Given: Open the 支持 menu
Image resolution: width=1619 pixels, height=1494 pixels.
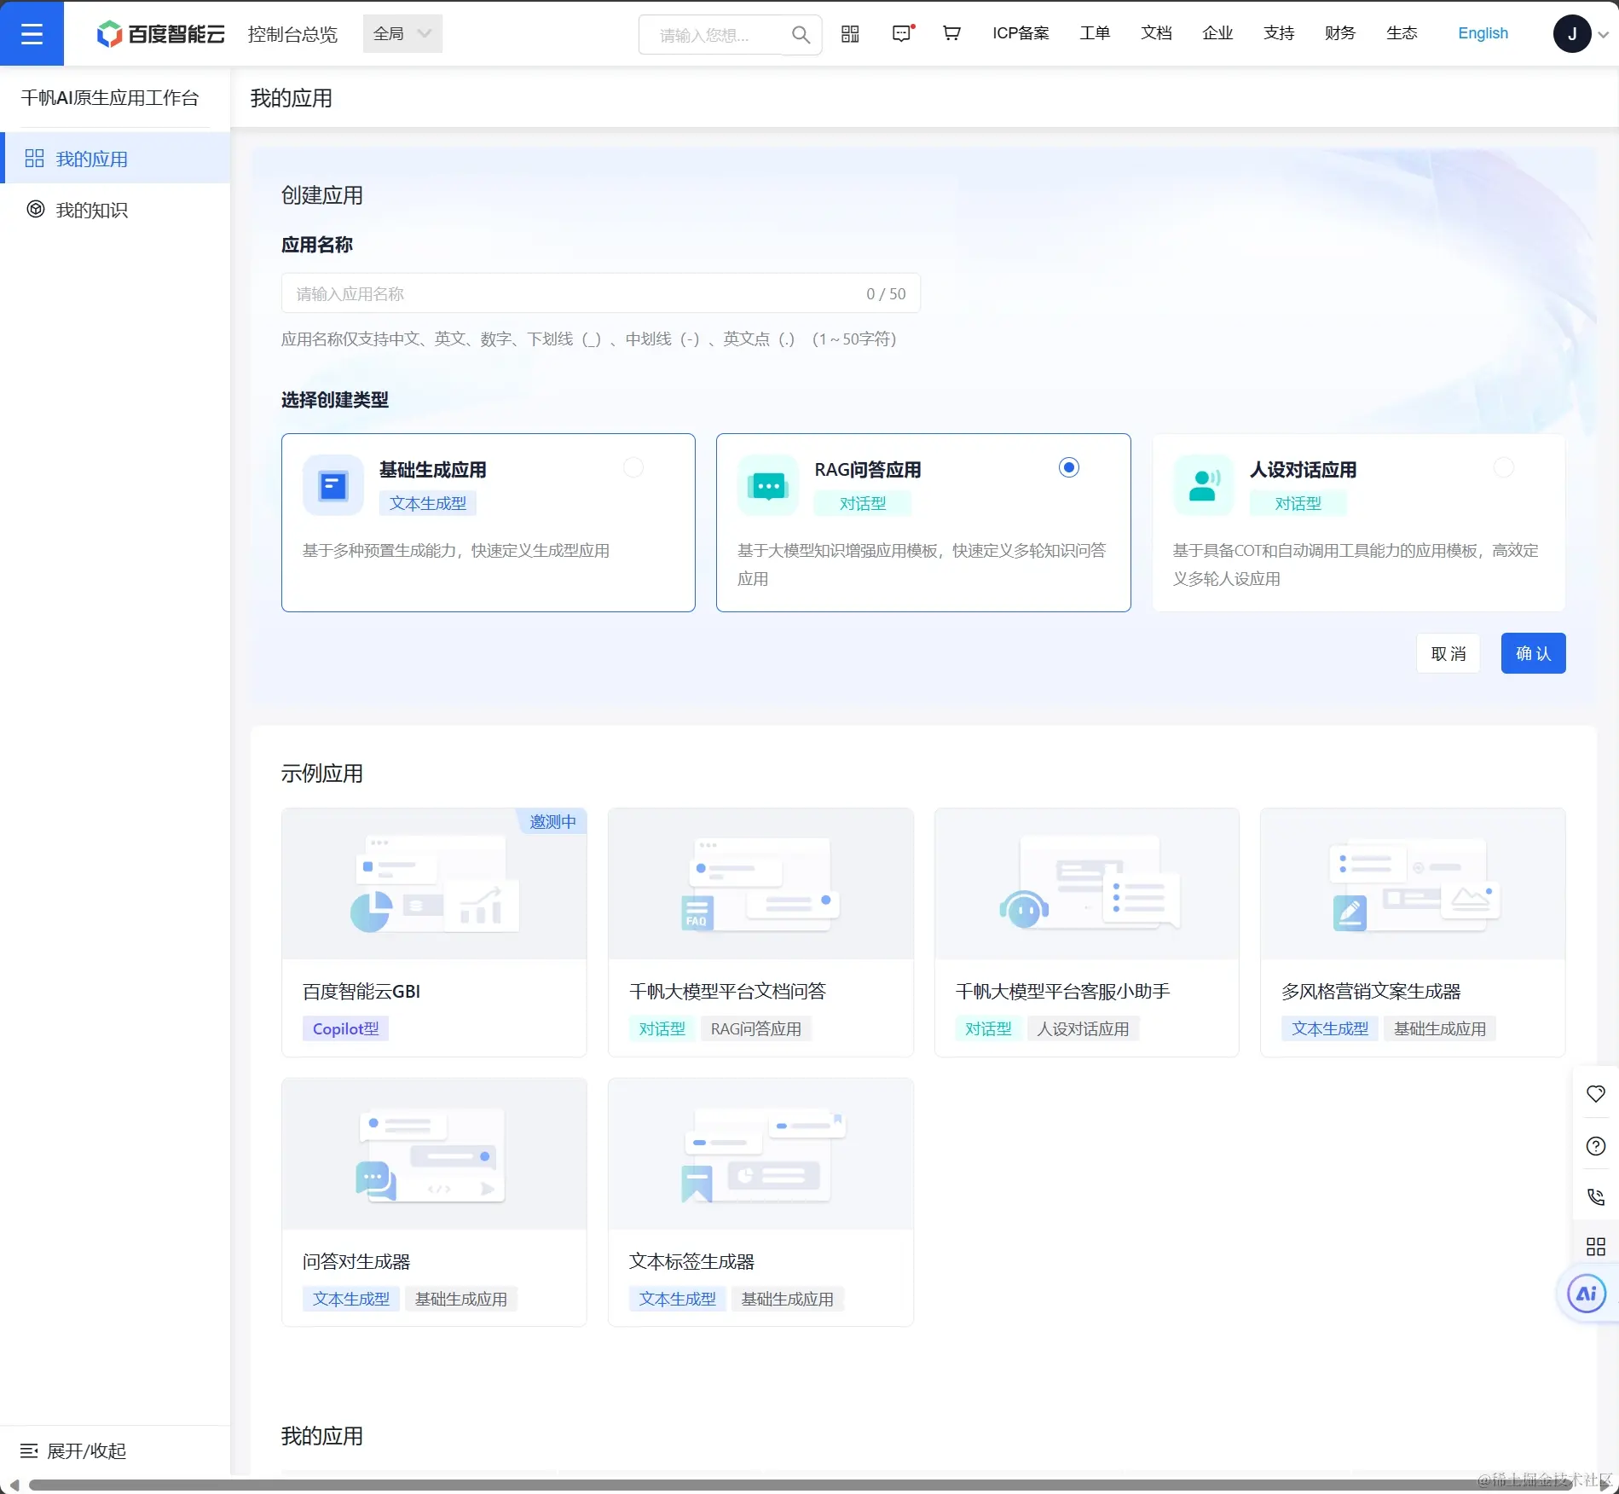Looking at the screenshot, I should click(1279, 33).
